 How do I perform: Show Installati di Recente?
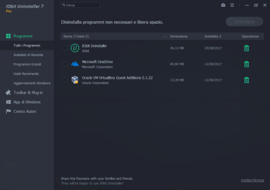28,55
